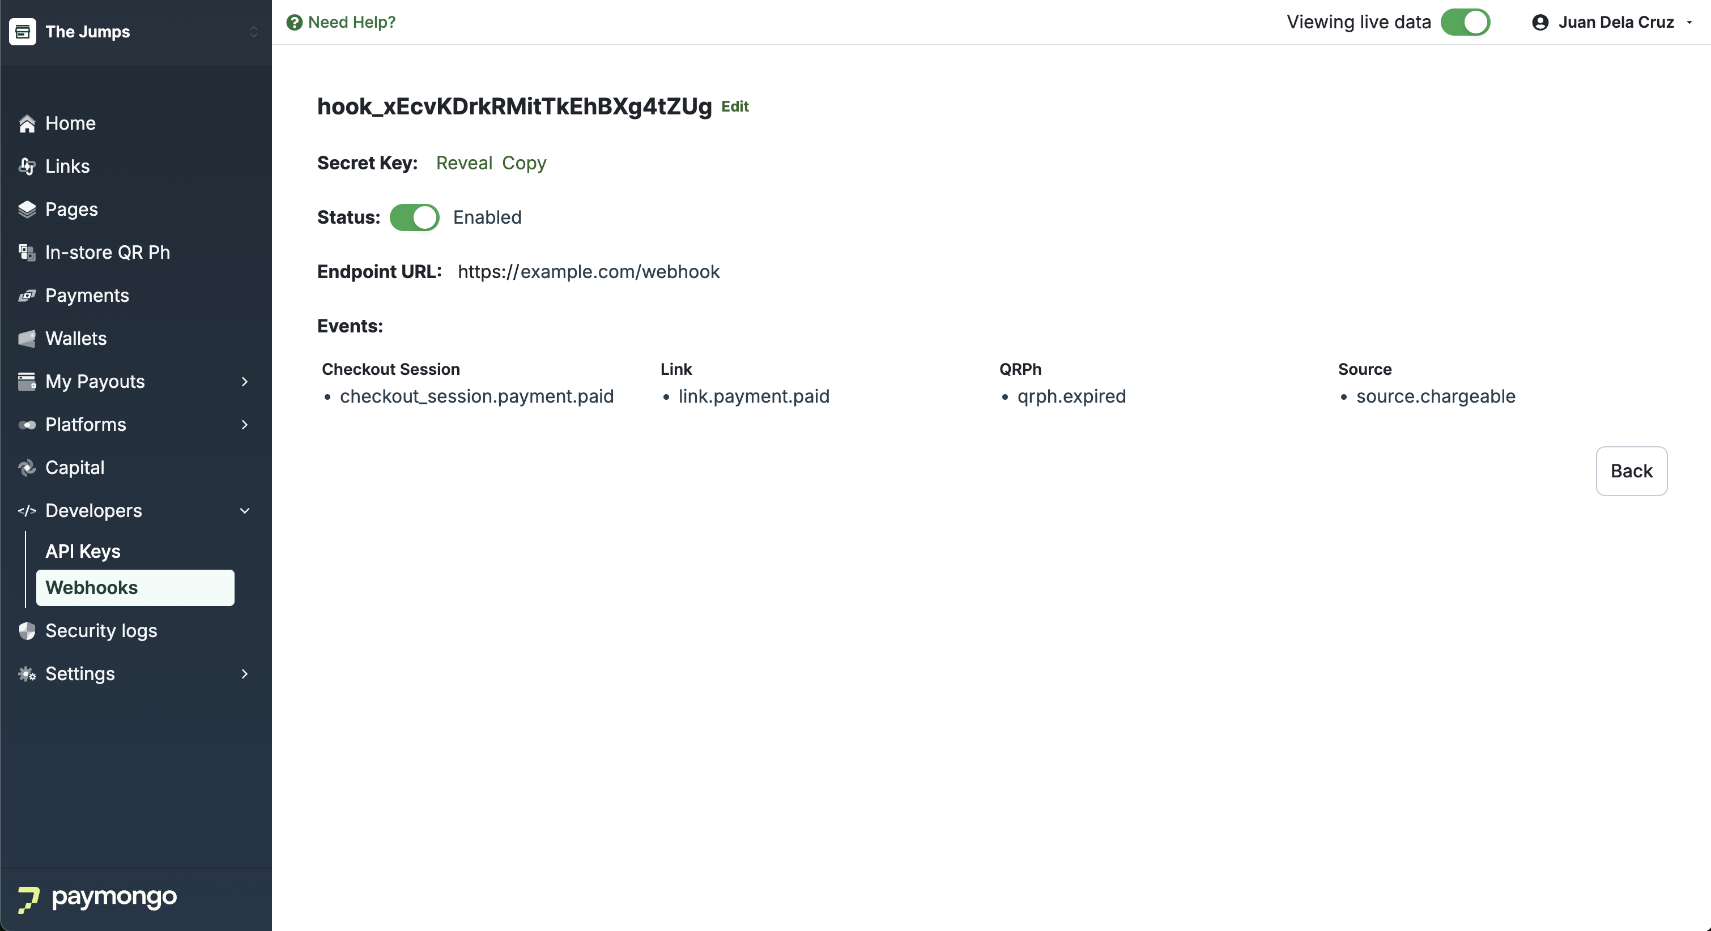1711x931 pixels.
Task: Click the My Payouts card icon
Action: [x=27, y=382]
